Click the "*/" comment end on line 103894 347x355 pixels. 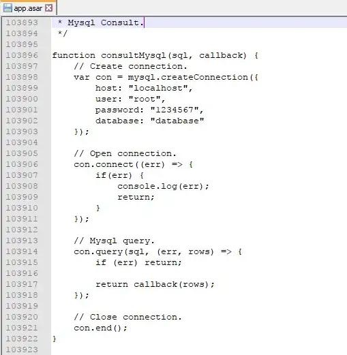tap(63, 33)
